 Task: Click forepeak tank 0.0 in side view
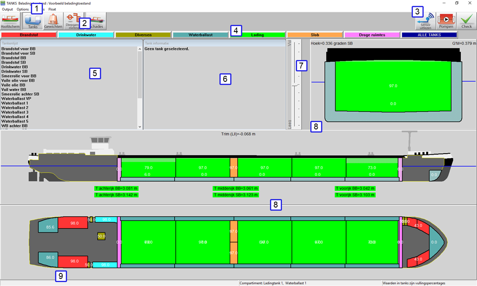tap(434, 175)
